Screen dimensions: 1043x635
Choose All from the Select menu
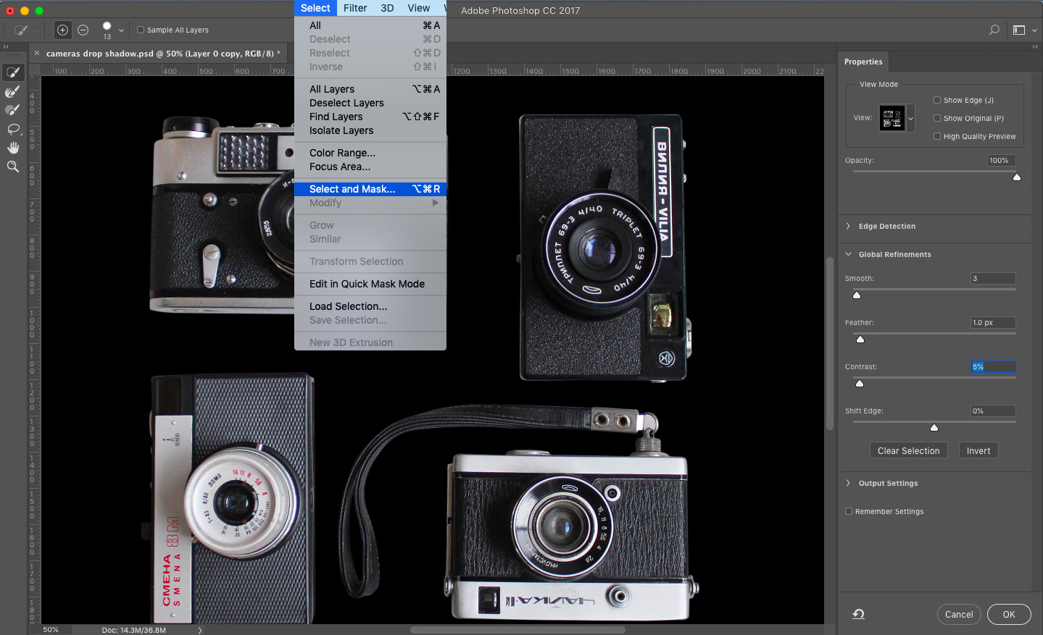370,25
